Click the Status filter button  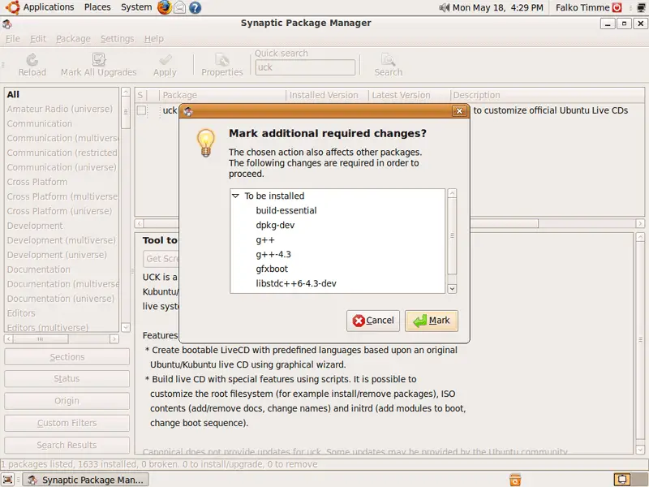tap(67, 379)
